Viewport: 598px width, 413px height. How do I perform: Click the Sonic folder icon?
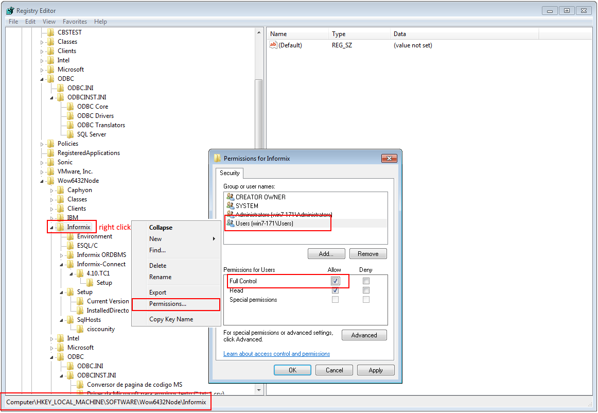click(x=51, y=162)
